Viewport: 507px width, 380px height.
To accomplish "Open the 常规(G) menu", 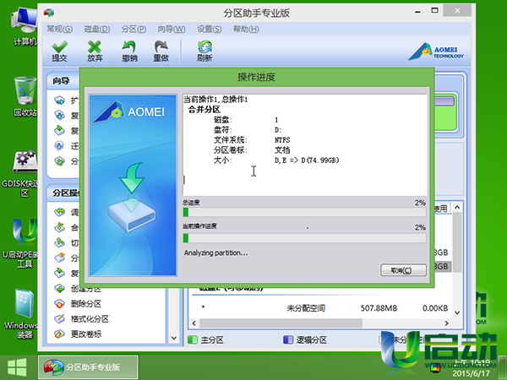I will (59, 29).
